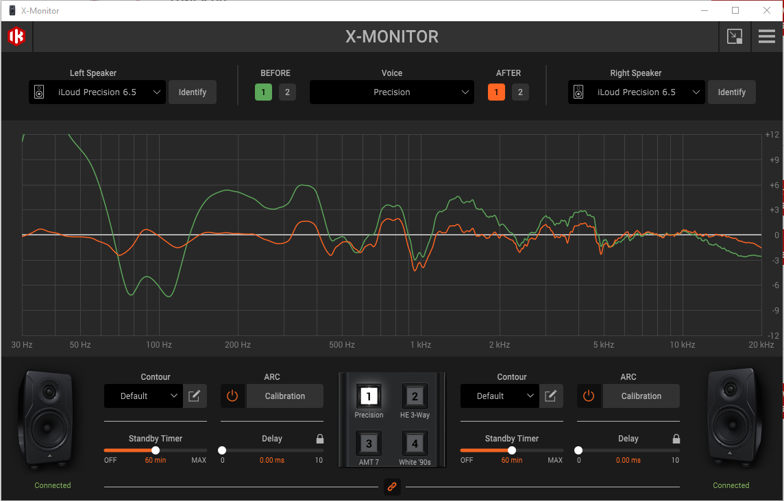
Task: Click the IK Multimedia logo icon
Action: pos(16,36)
